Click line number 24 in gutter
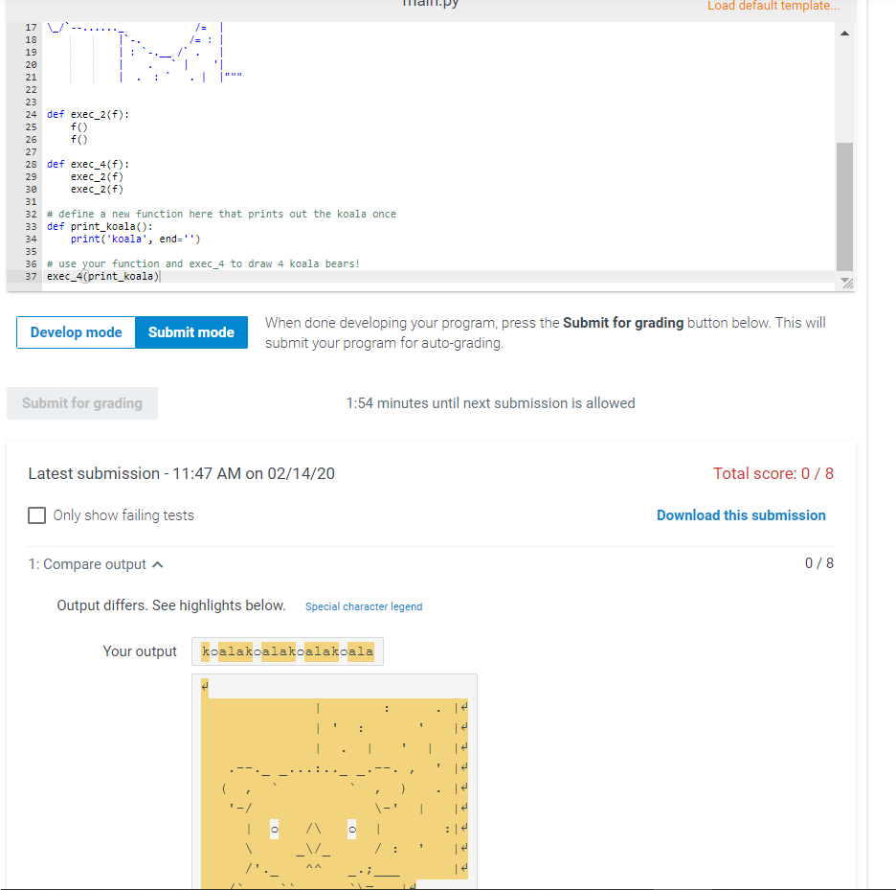Viewport: 896px width, 890px height. pyautogui.click(x=31, y=114)
